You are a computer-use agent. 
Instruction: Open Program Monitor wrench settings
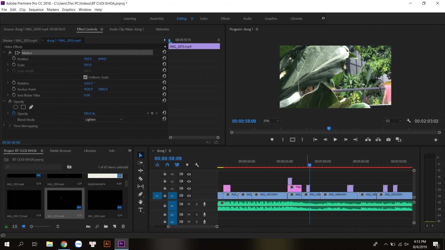409,121
